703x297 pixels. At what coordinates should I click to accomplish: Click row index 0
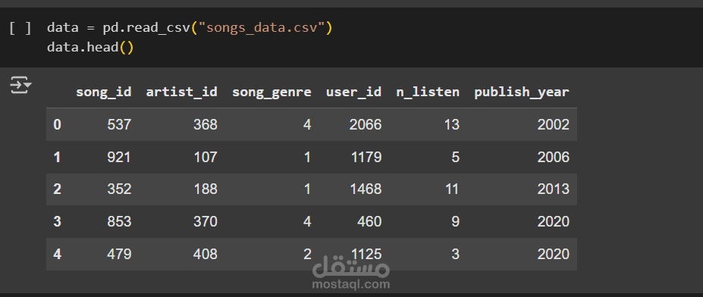point(57,124)
